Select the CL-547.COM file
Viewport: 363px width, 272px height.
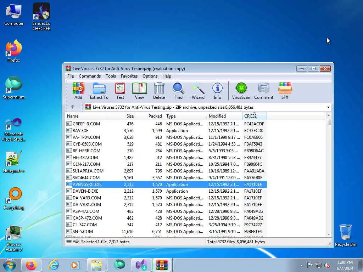(x=166, y=225)
